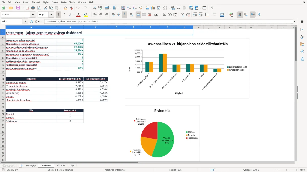Click the Increase Indent icon
This screenshot has width=307, height=172.
coord(195,15)
